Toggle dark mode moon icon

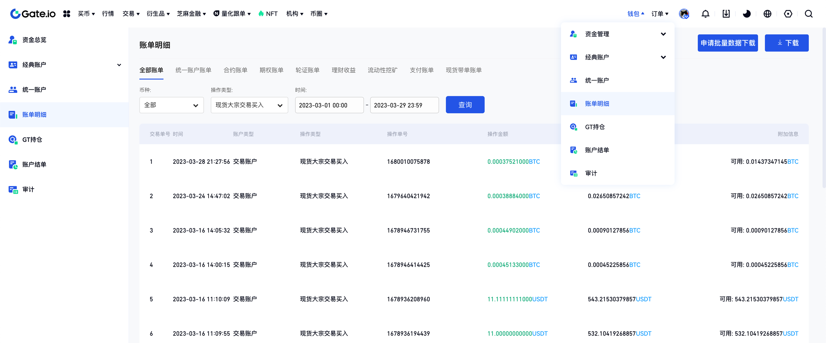coord(747,14)
